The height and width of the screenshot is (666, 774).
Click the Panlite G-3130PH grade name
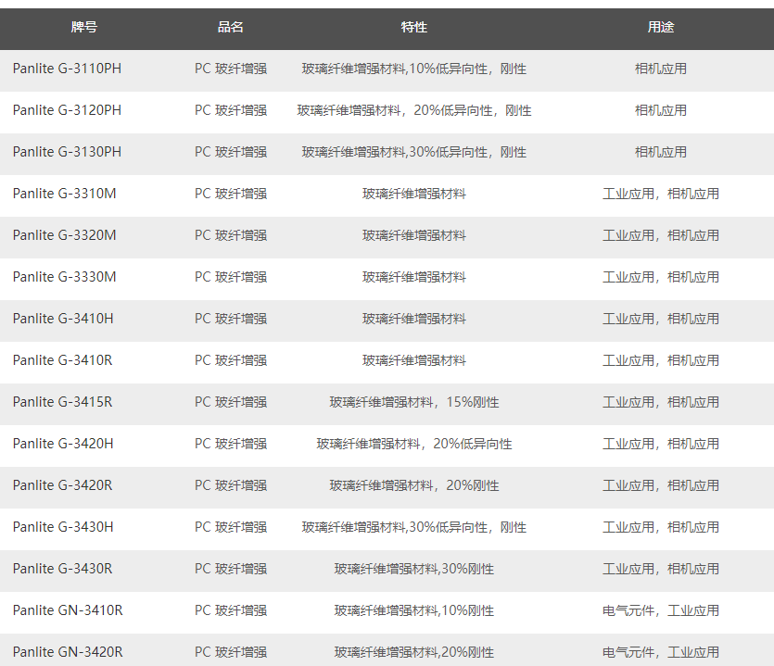coord(67,153)
